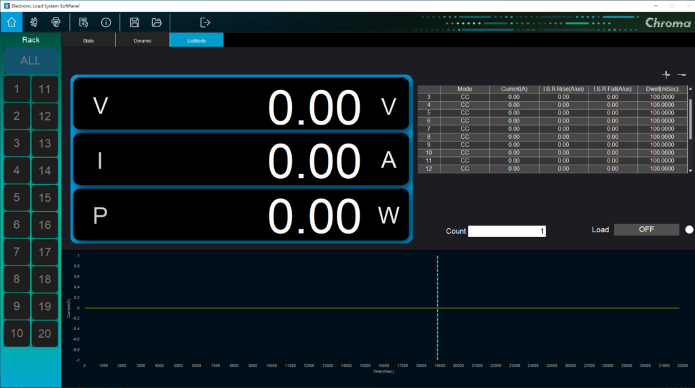
Task: Select rack channel 4
Action: tap(17, 171)
